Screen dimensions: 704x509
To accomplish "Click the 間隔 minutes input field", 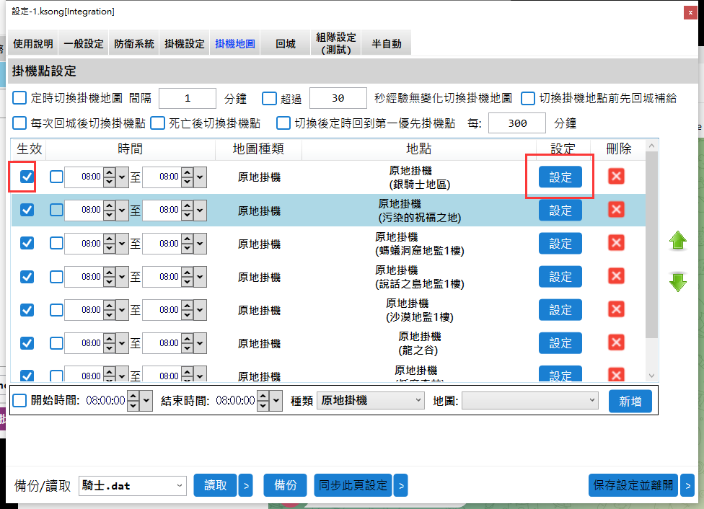I will [187, 98].
